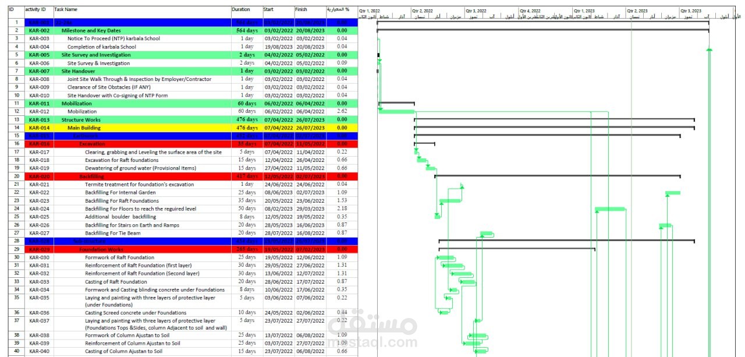Select 'Reinforcement of Column Ajustan to Soil'
The width and height of the screenshot is (745, 357).
(x=133, y=343)
